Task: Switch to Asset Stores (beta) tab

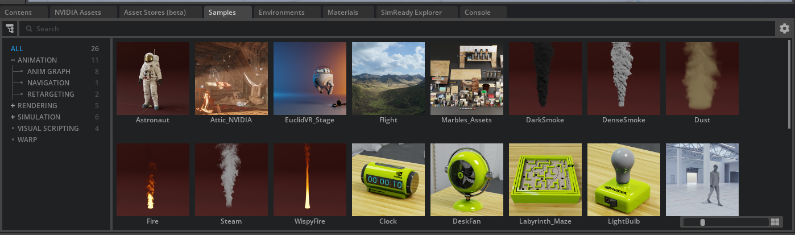Action: [160, 12]
